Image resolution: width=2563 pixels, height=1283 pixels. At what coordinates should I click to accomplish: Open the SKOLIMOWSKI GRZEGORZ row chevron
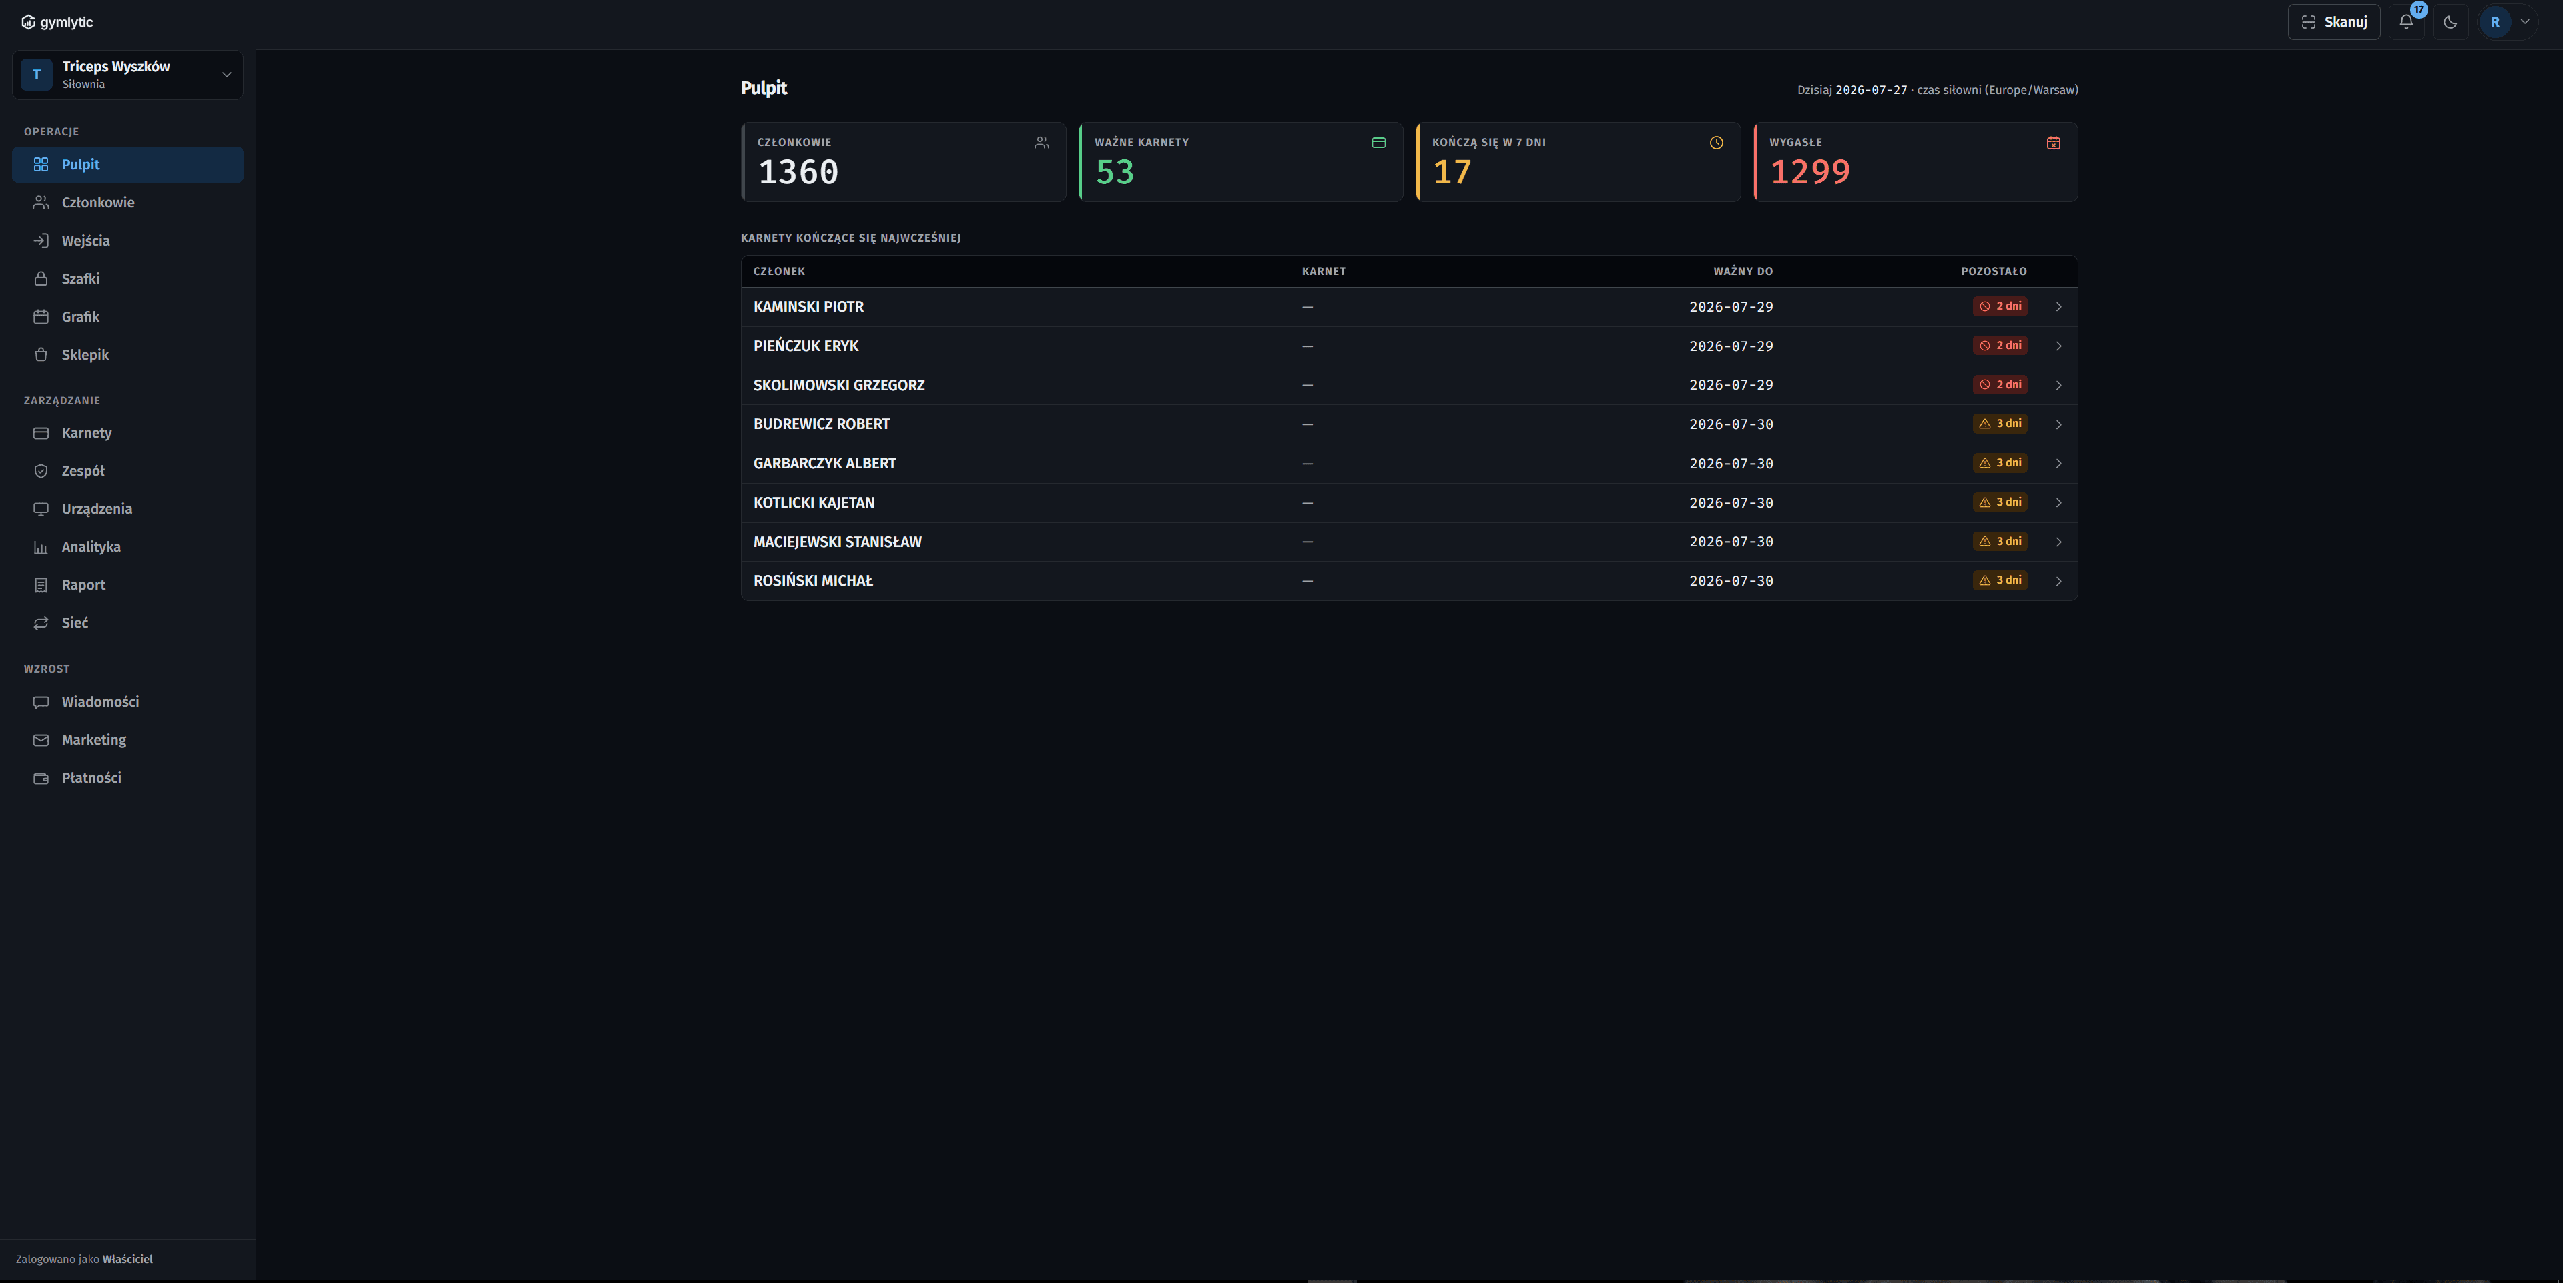[x=2058, y=386]
